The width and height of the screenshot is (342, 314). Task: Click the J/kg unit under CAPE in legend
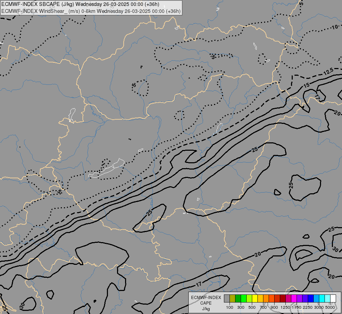pyautogui.click(x=206, y=309)
